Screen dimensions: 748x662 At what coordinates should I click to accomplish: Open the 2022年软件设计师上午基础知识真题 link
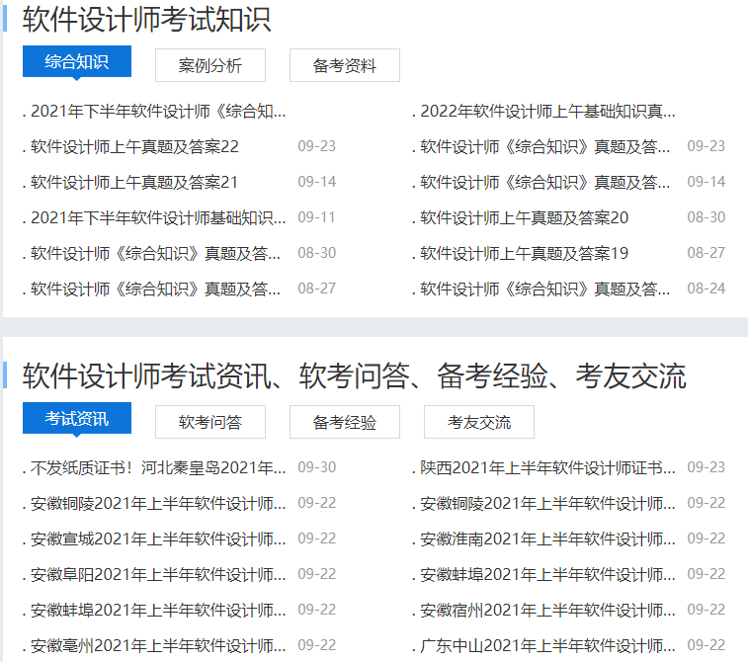tap(547, 111)
